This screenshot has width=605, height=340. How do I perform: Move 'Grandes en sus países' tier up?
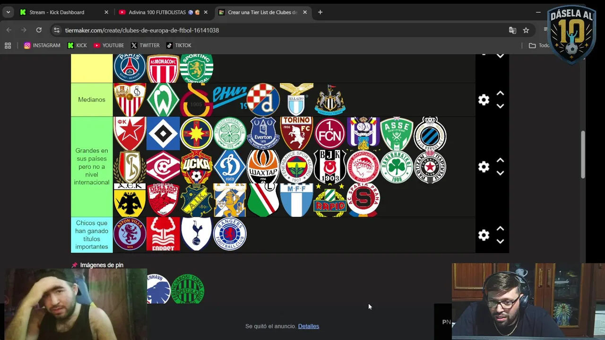tap(500, 161)
